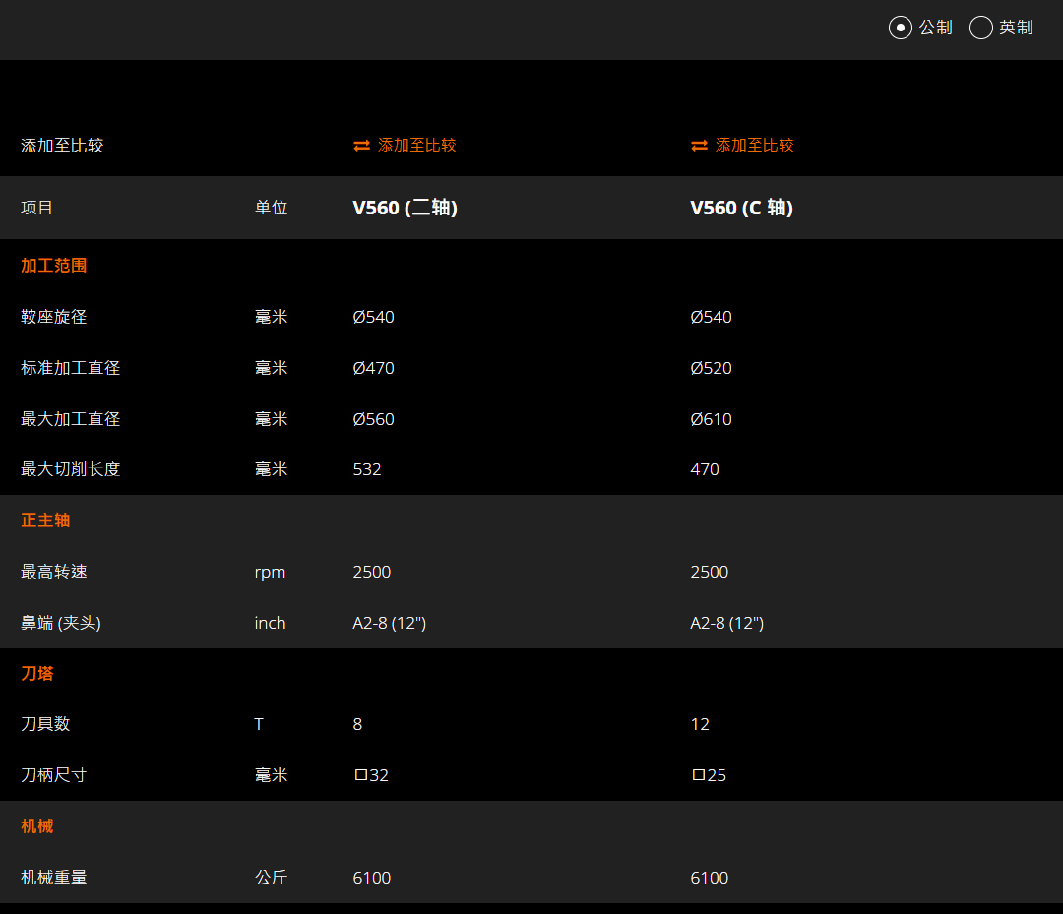Click compare arrows icon above V560 (二轴)
The height and width of the screenshot is (914, 1063).
coord(361,146)
